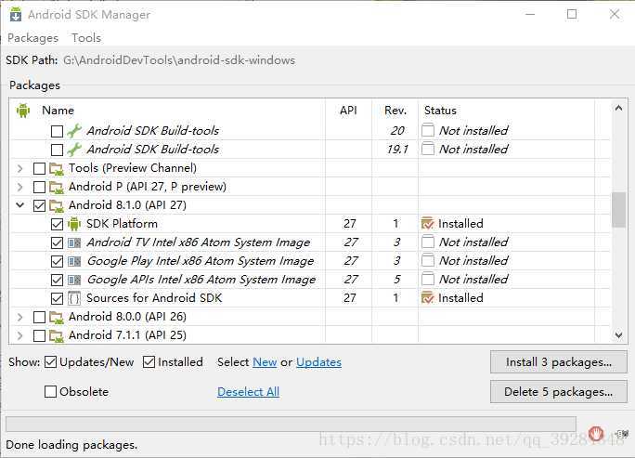The image size is (635, 458).
Task: Check the Android 8.0.0 (API 26) box
Action: point(39,318)
